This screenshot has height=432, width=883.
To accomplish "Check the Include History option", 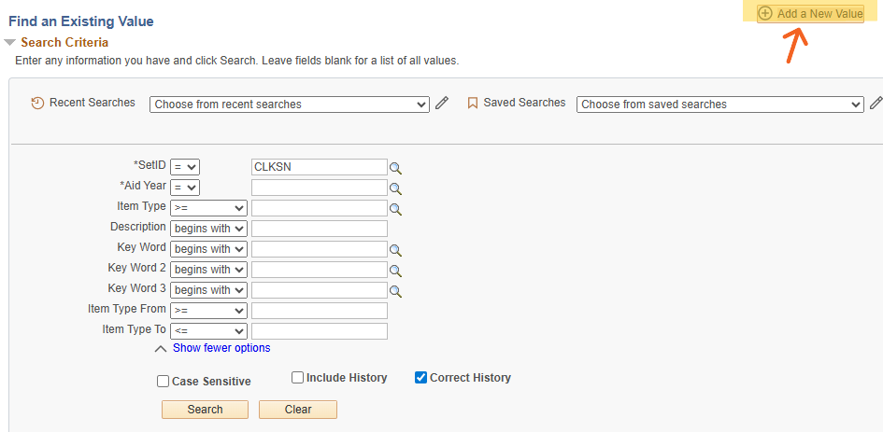I will (x=298, y=378).
